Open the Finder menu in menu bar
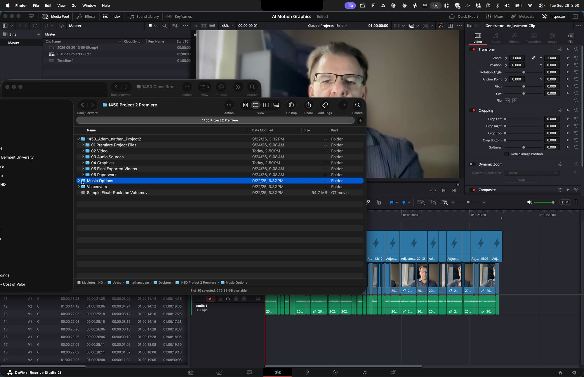 [x=21, y=6]
